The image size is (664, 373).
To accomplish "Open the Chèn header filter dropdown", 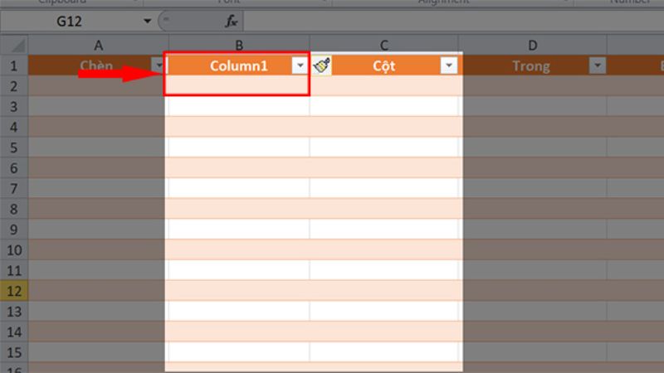I will [158, 65].
